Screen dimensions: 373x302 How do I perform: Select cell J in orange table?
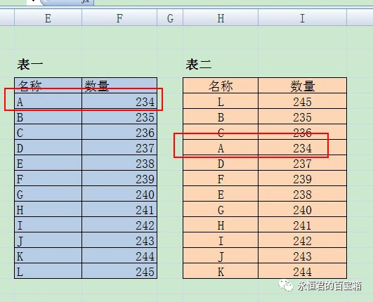221,256
